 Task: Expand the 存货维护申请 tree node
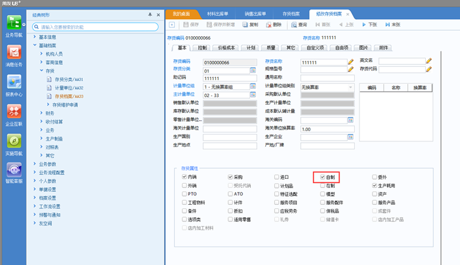tap(48, 104)
